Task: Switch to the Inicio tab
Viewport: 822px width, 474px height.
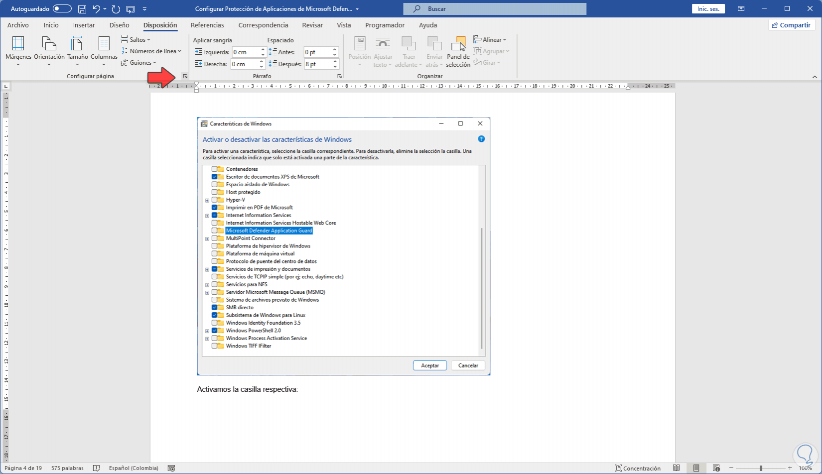Action: tap(51, 25)
